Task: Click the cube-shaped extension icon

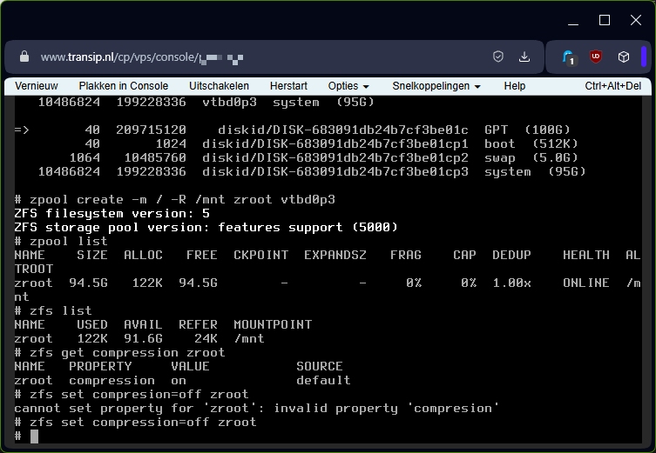Action: pos(624,57)
